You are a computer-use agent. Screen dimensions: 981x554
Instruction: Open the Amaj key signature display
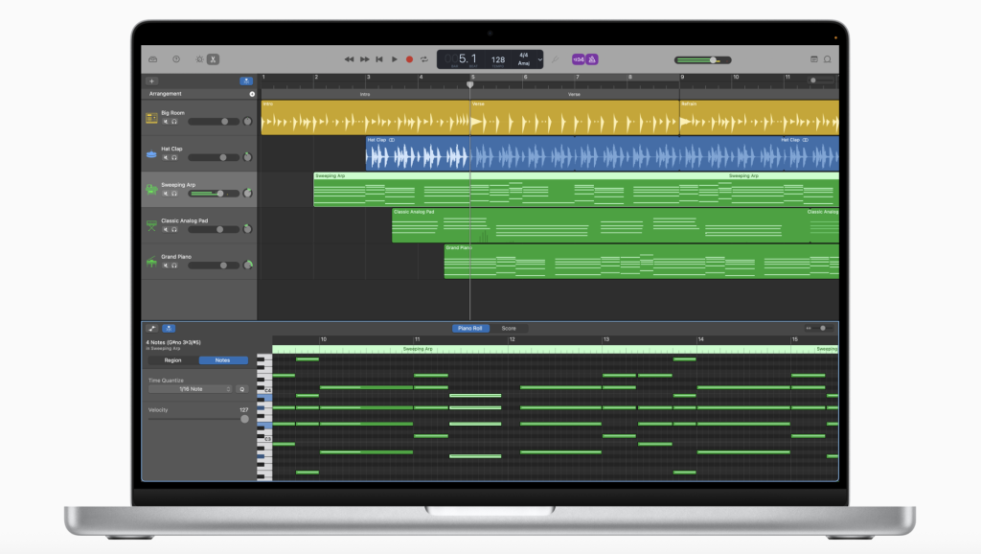523,62
